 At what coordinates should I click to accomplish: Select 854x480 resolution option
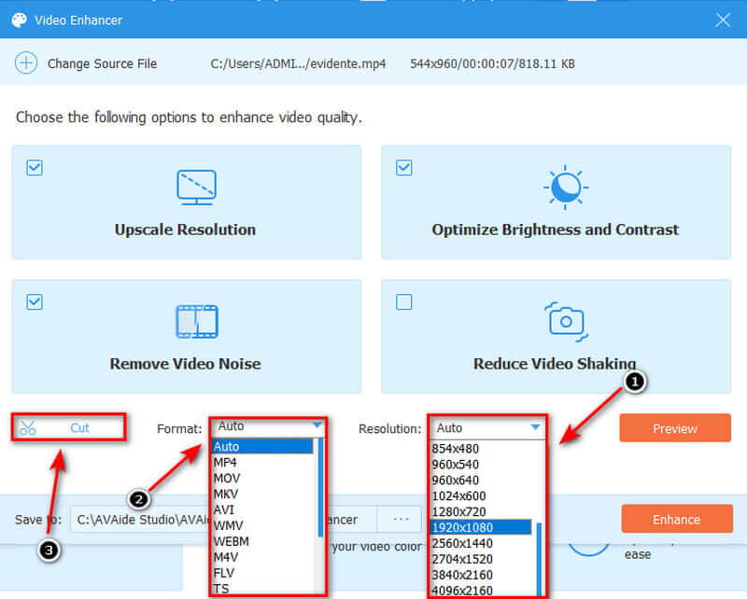point(481,449)
